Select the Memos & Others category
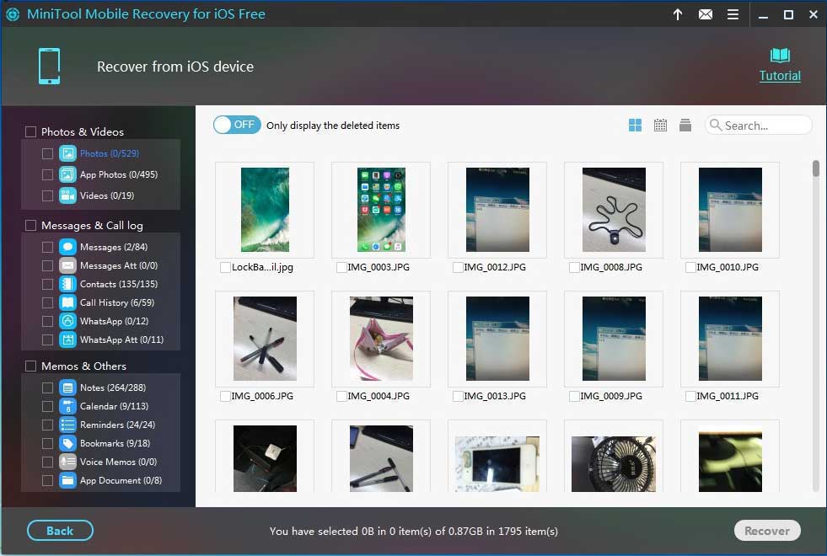This screenshot has height=556, width=827. (x=30, y=366)
